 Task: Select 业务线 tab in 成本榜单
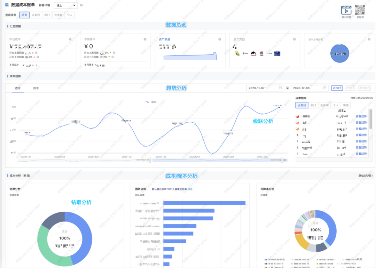coord(301,105)
